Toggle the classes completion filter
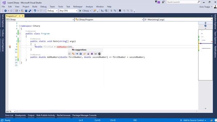217x122 pixels. (73, 54)
